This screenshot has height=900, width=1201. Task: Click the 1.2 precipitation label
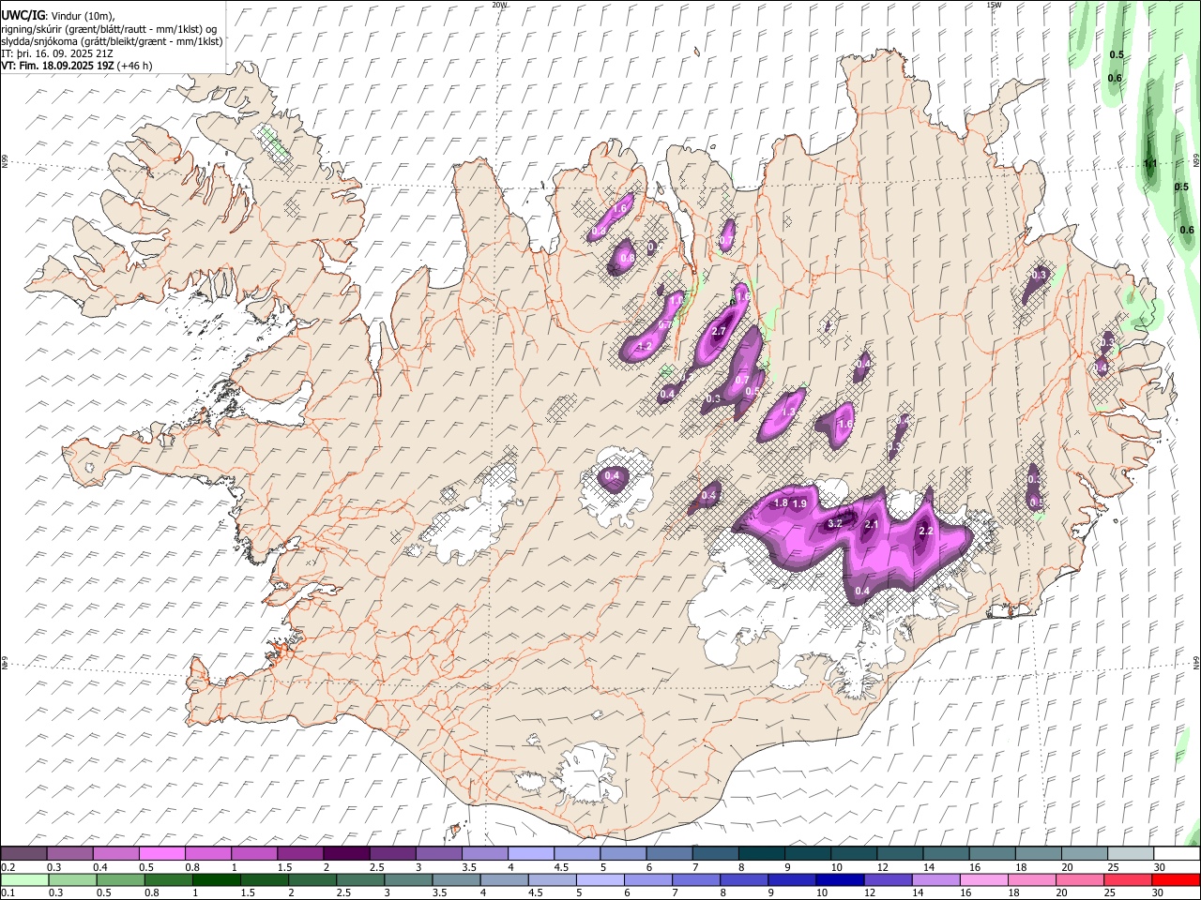[x=645, y=346]
